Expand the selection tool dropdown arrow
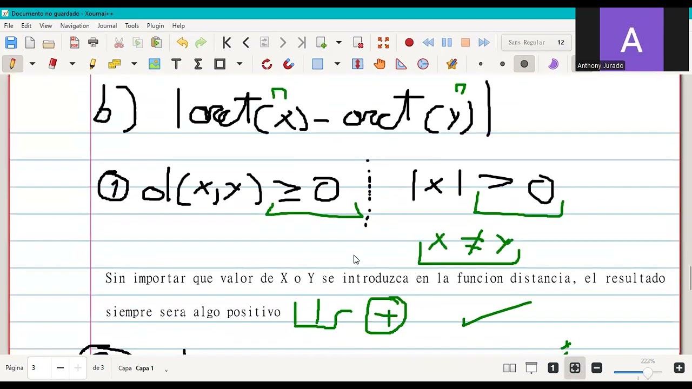 [x=337, y=64]
